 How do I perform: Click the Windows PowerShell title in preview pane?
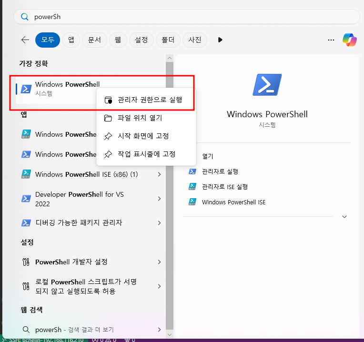[267, 114]
